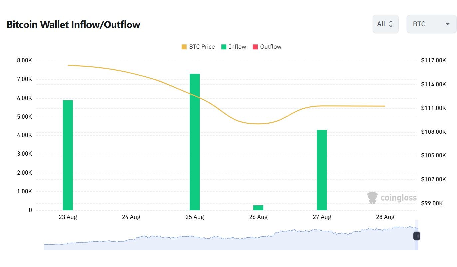Click the tall inflow bar on 25 Aug
457x267 pixels.
click(195, 140)
